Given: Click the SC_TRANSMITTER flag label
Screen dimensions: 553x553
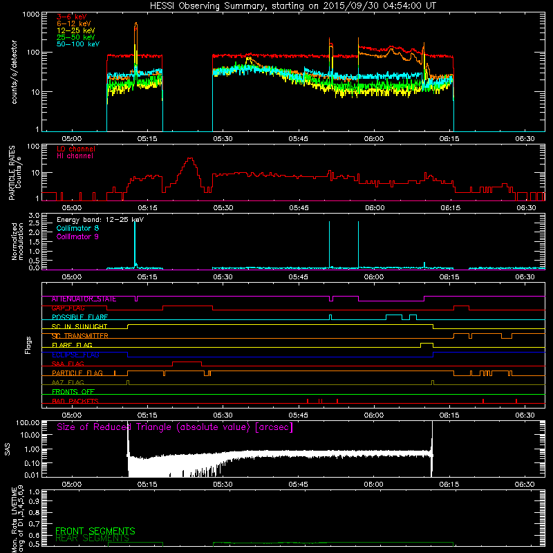Looking at the screenshot, I should [80, 336].
